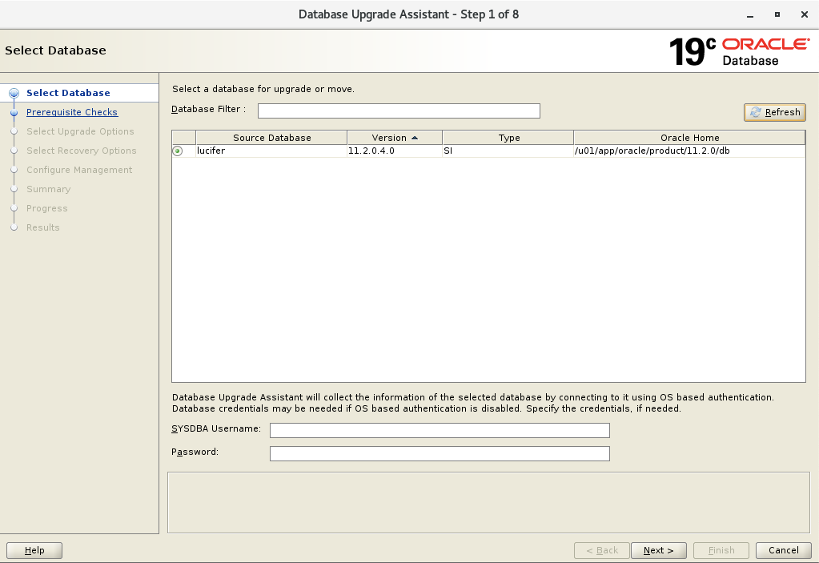Viewport: 819px width, 563px height.
Task: Click the /u01/app/oracle/product/11.2.0/db path cell
Action: (x=689, y=151)
